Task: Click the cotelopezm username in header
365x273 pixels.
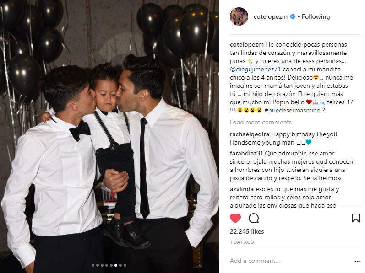Action: tap(271, 17)
